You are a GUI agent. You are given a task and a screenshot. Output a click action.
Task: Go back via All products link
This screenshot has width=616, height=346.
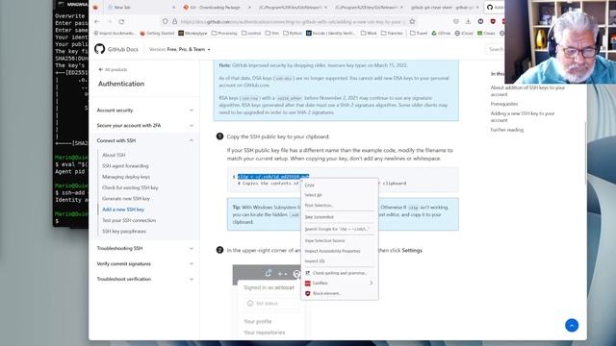click(113, 69)
